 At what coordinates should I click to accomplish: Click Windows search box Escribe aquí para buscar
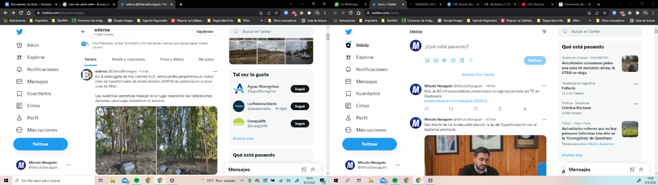(x=53, y=180)
